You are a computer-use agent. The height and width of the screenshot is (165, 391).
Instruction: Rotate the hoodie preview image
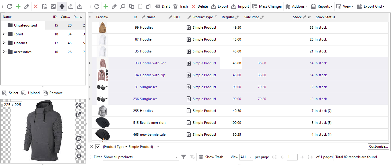pos(79,138)
